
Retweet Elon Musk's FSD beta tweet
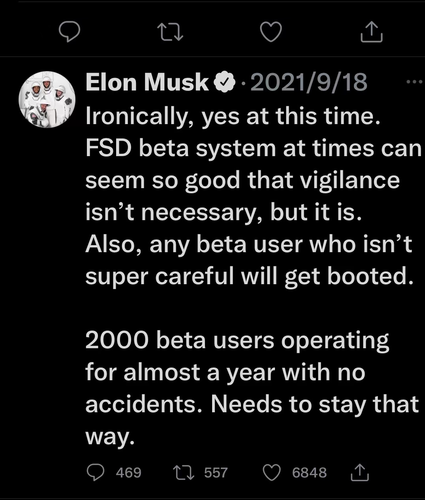click(x=184, y=472)
